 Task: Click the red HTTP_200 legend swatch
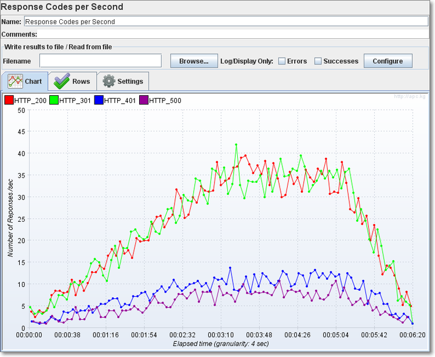(x=9, y=100)
